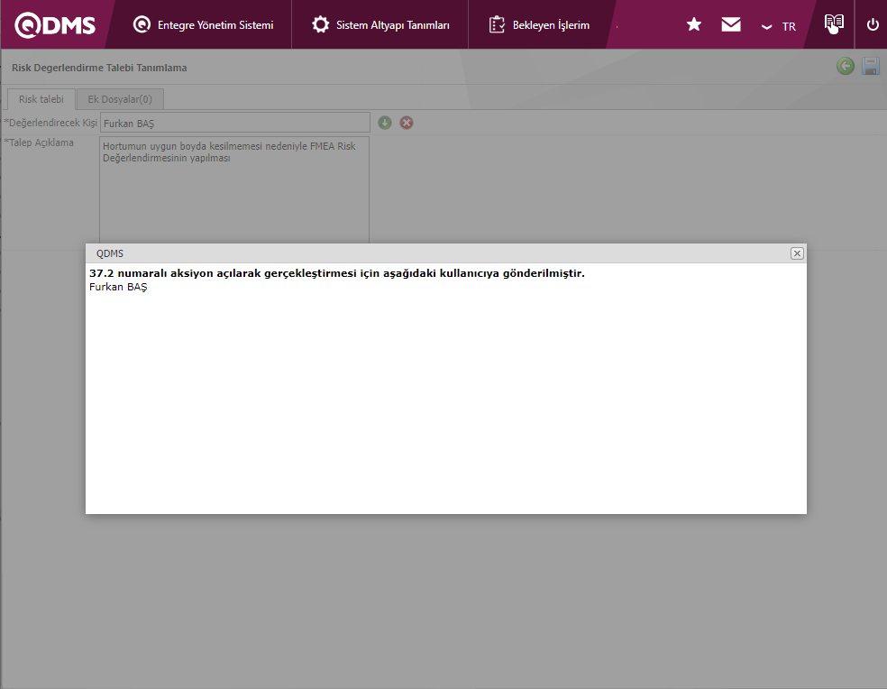Switch to Ek Dosyalar(0) tab

click(x=120, y=99)
